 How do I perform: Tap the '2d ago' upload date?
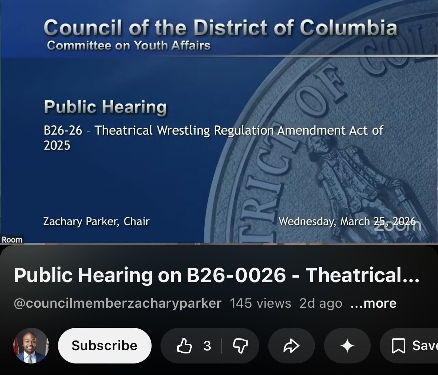pyautogui.click(x=321, y=303)
